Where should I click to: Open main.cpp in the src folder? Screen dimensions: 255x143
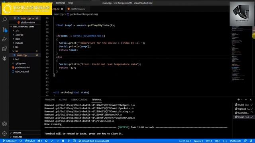(x=22, y=55)
